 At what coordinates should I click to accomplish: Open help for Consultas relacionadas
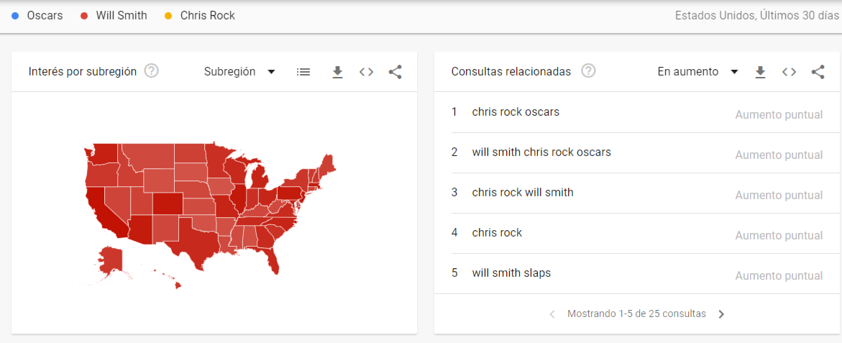point(589,71)
